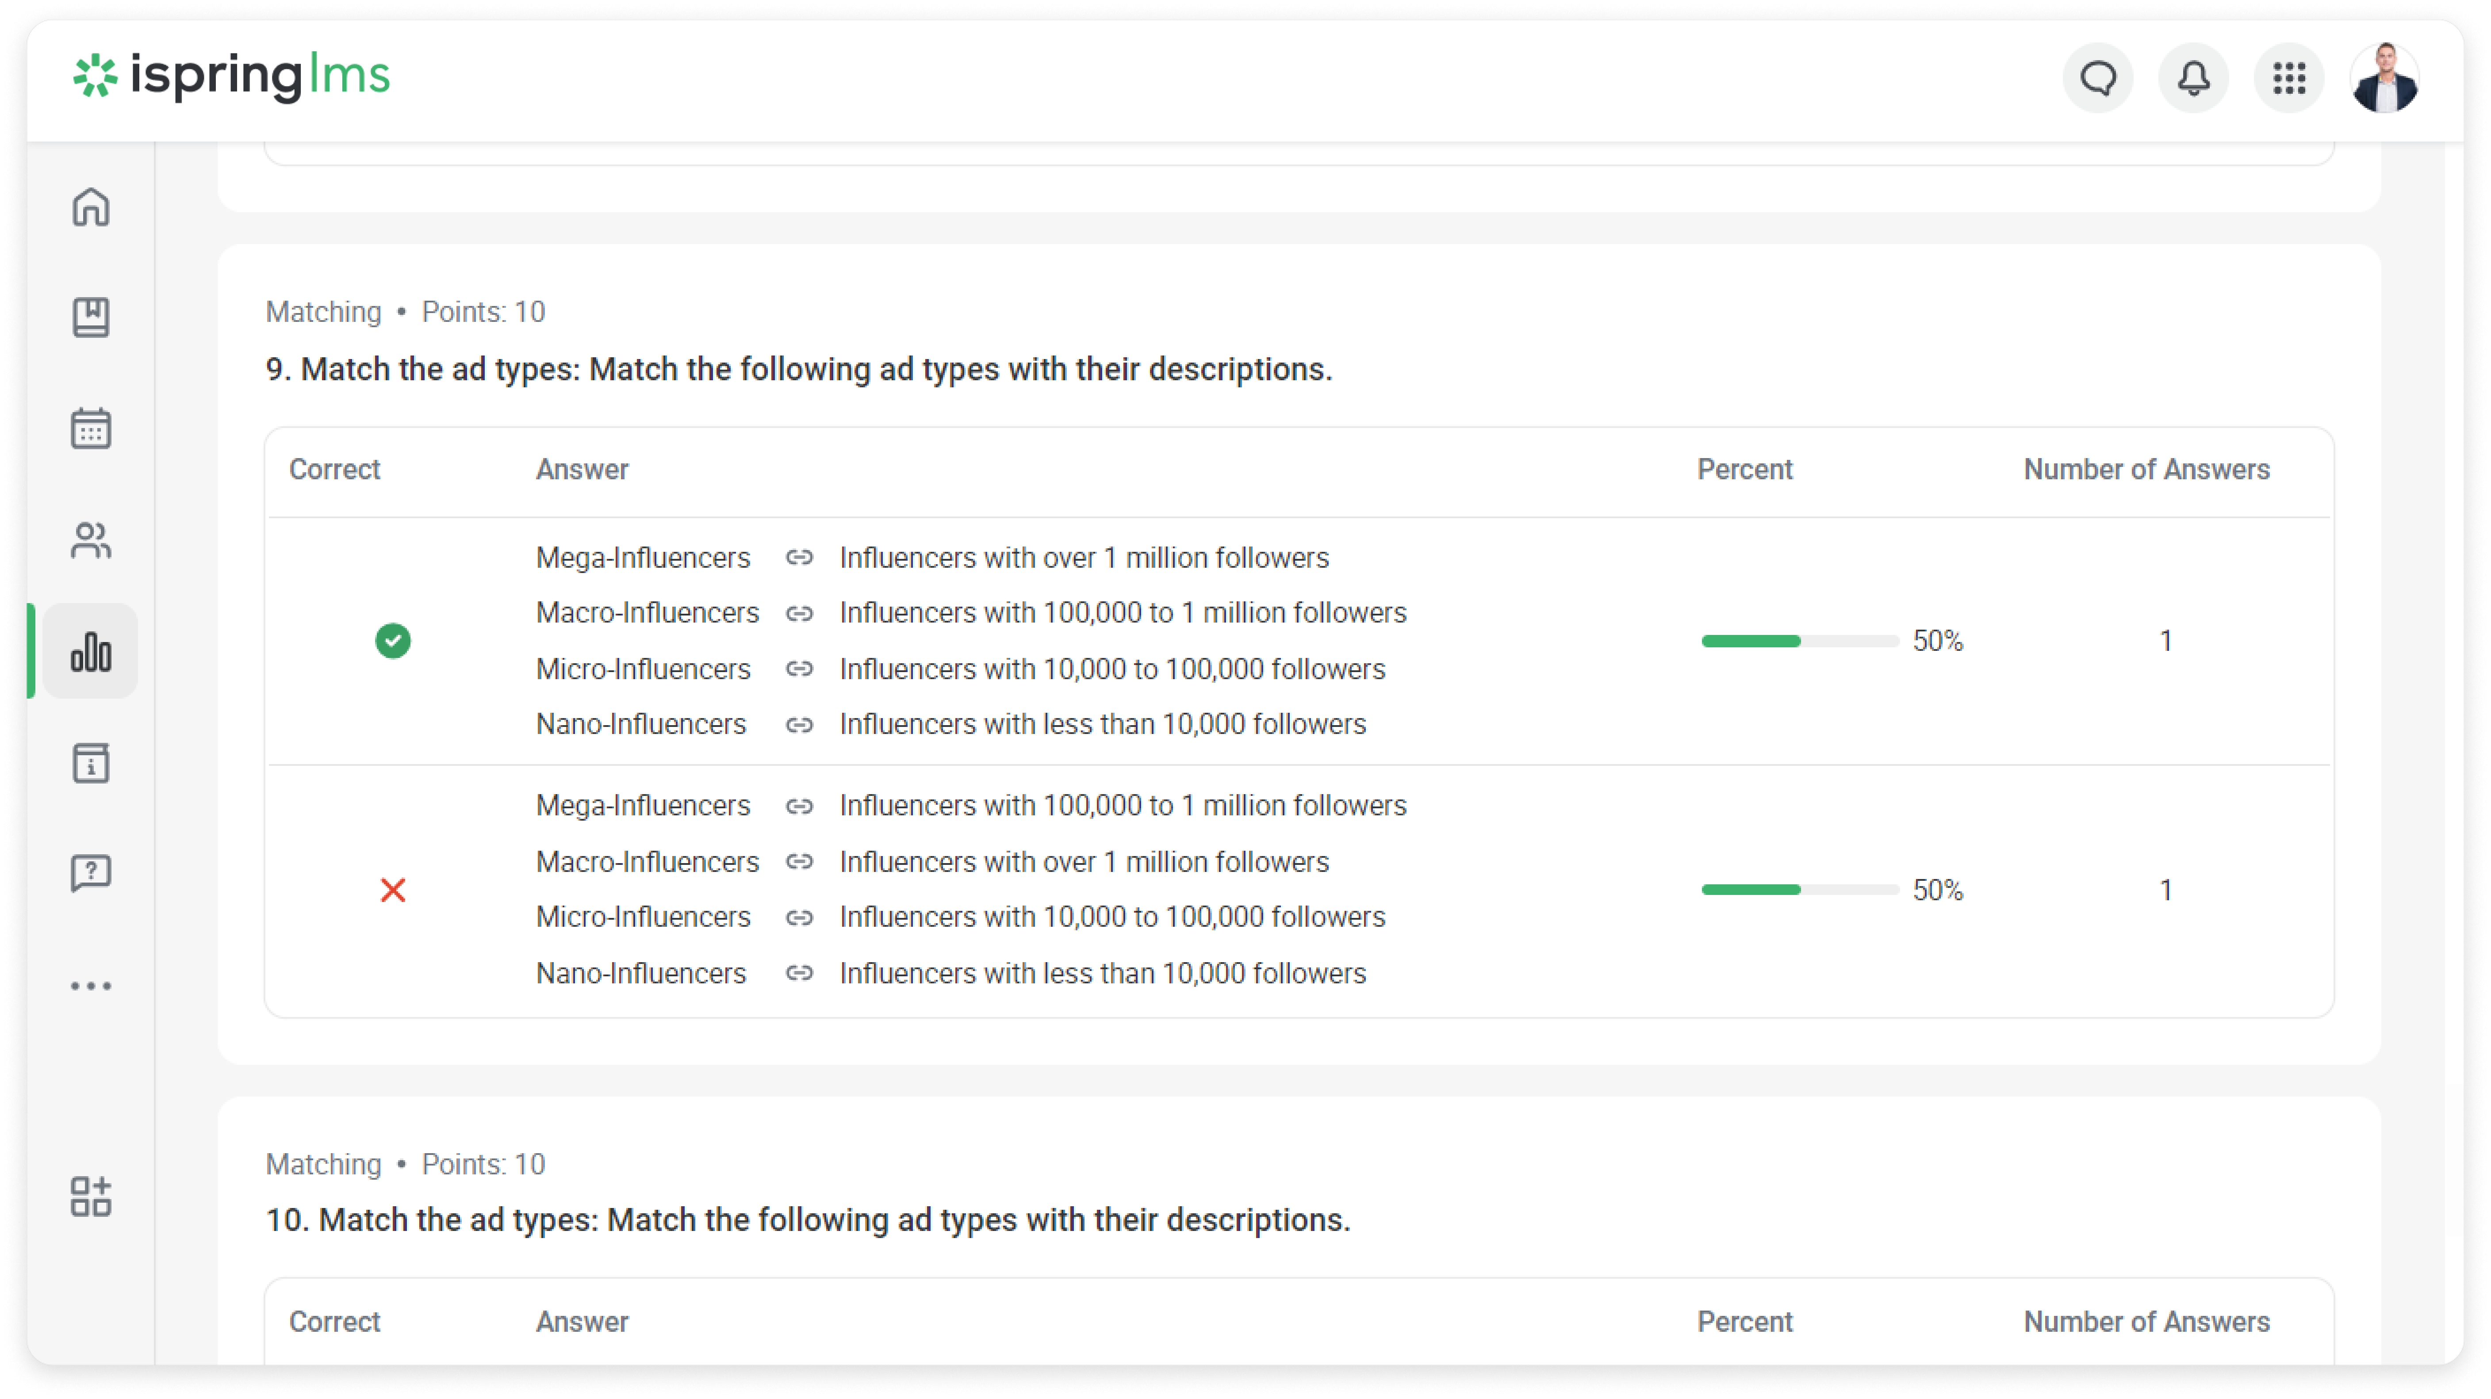Click the red incorrect X indicator

coord(393,890)
